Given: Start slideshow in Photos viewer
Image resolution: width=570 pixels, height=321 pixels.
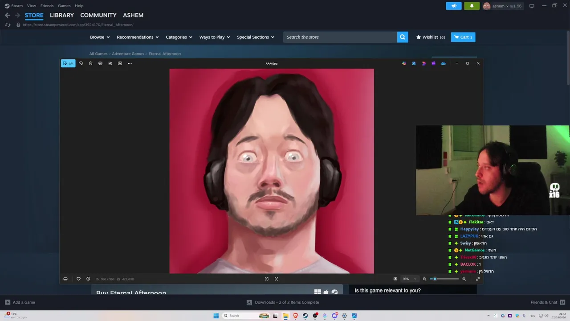Looking at the screenshot, I should [120, 63].
